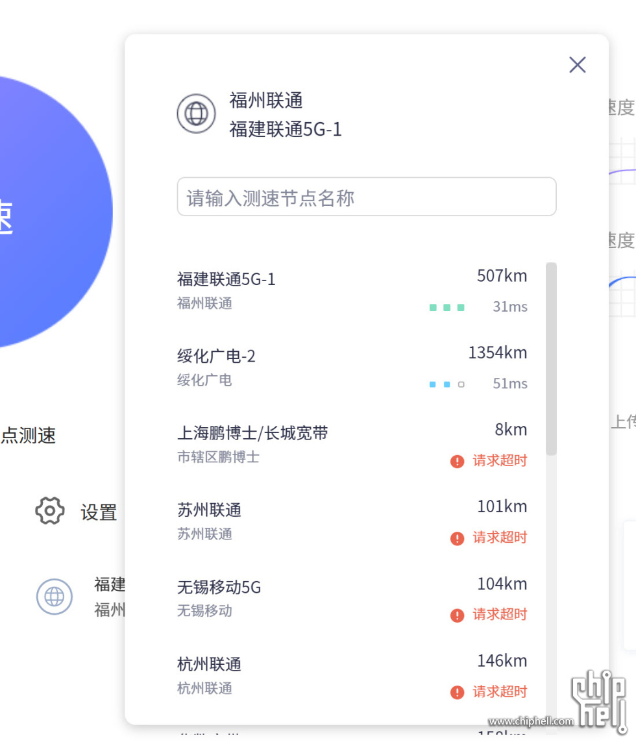Click the 8km distance label
The height and width of the screenshot is (744, 636).
point(511,430)
